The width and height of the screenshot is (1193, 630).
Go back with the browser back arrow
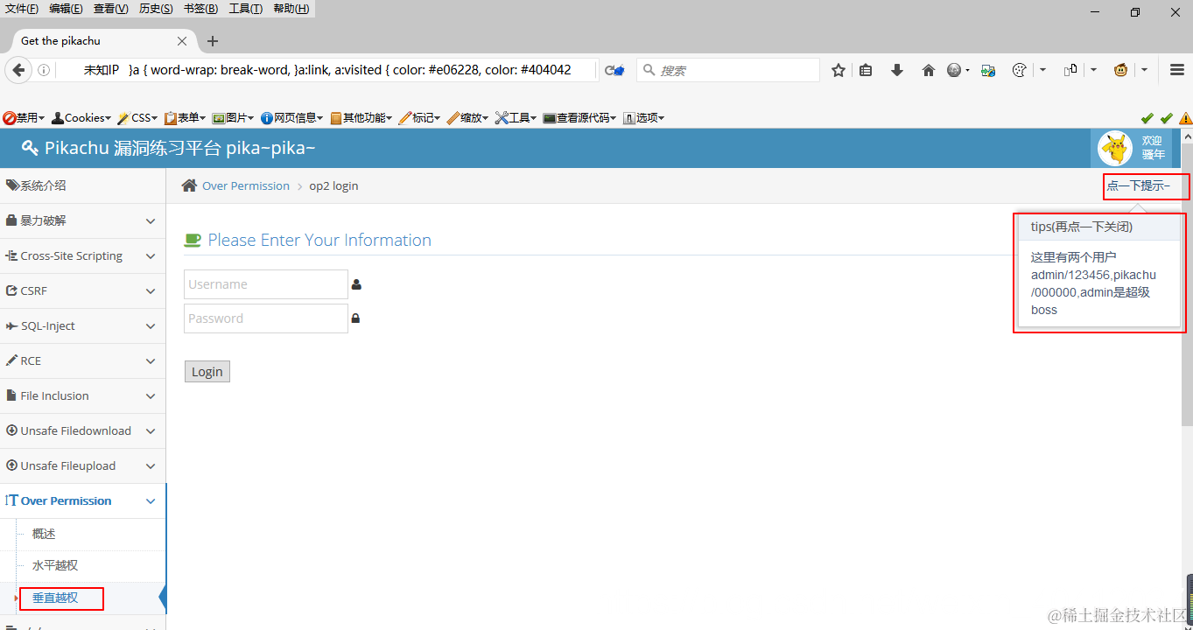[18, 70]
